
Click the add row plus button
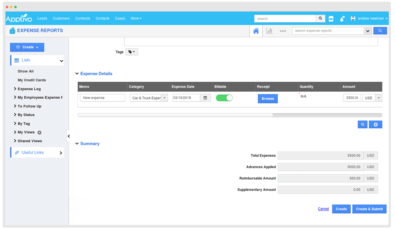coord(375,125)
